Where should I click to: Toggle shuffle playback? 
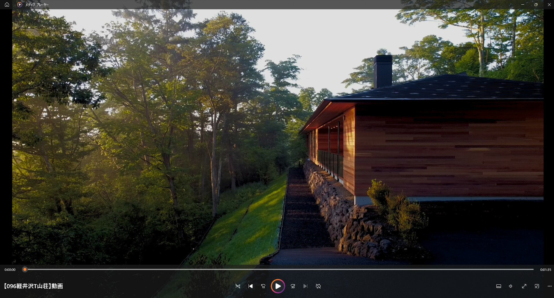pyautogui.click(x=238, y=286)
